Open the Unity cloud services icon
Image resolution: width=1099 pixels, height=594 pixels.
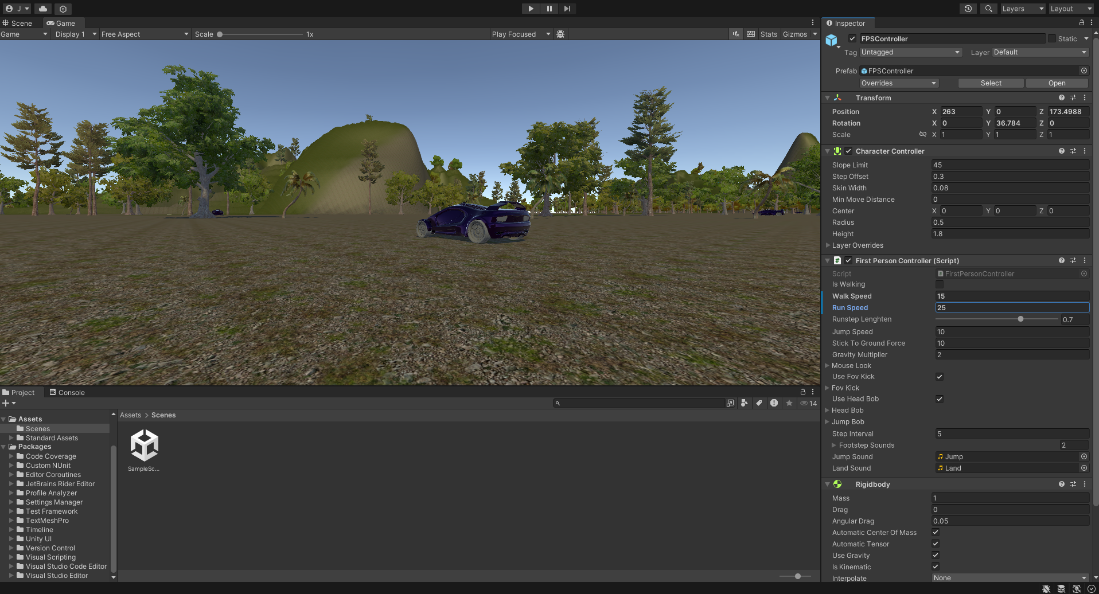(43, 9)
